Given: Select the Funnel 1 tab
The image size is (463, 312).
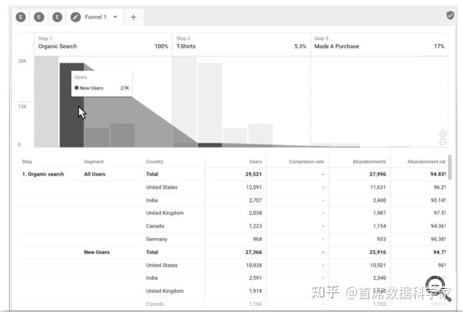Looking at the screenshot, I should tap(95, 17).
